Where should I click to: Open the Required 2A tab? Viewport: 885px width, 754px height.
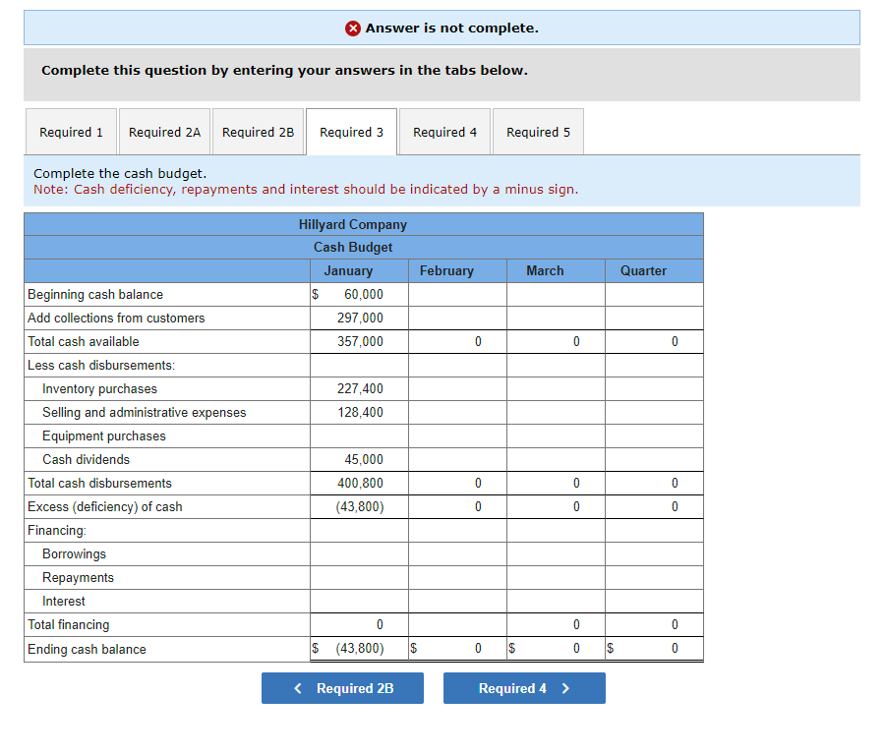[163, 132]
